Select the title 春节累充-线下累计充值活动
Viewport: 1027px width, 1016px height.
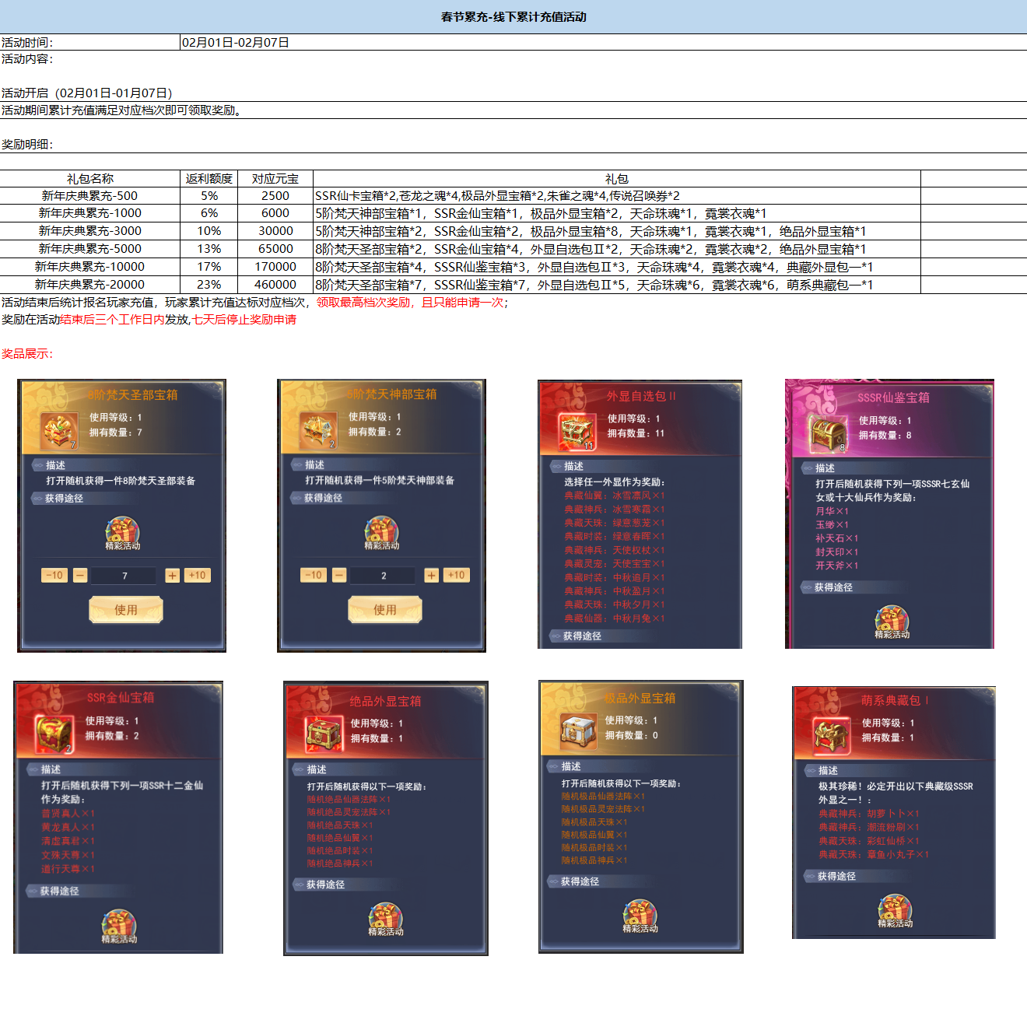(x=513, y=16)
